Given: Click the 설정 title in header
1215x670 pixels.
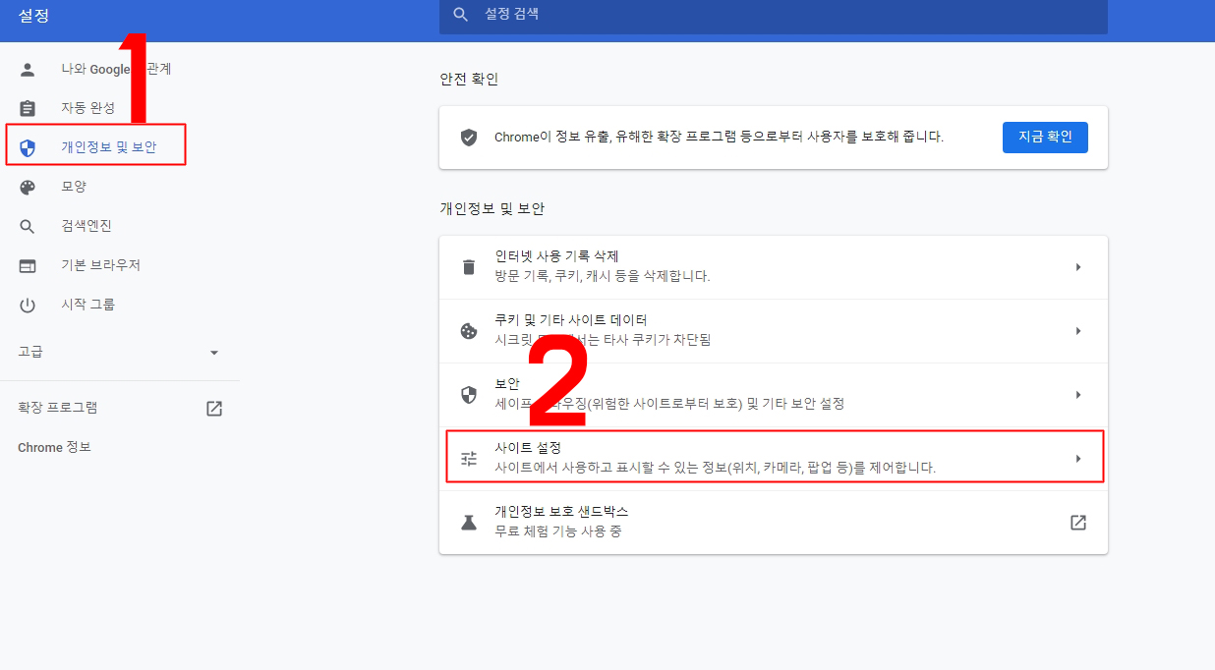Looking at the screenshot, I should coord(33,16).
